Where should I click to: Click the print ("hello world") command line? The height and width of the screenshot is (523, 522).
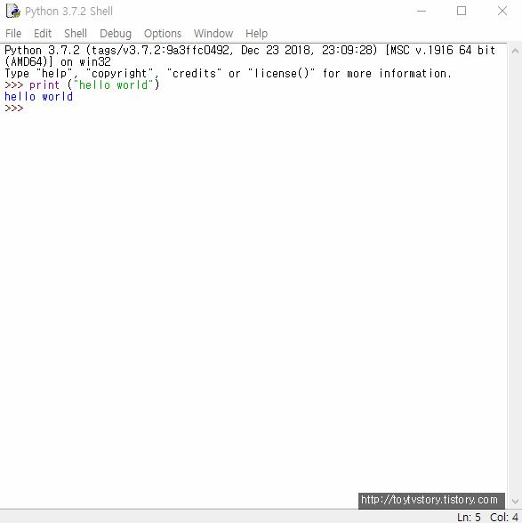click(x=82, y=85)
